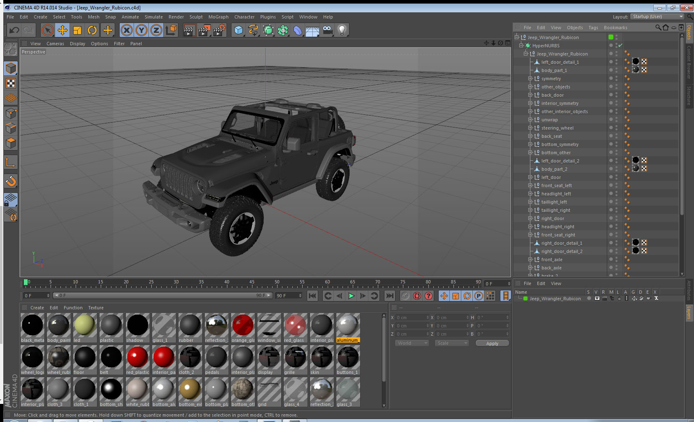Image resolution: width=694 pixels, height=422 pixels.
Task: Render the active view
Action: point(189,30)
